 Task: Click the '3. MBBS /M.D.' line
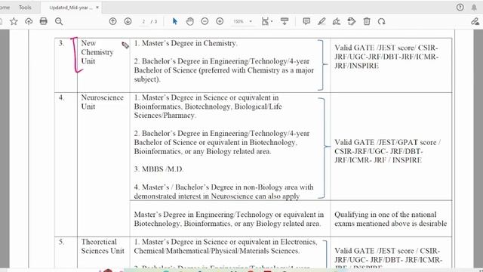pyautogui.click(x=158, y=169)
